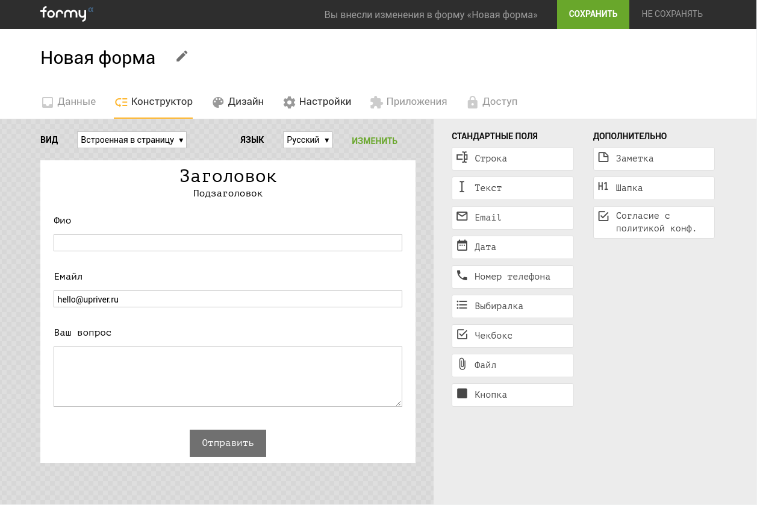Click the Фио field label
The image size is (757, 505).
click(x=63, y=221)
